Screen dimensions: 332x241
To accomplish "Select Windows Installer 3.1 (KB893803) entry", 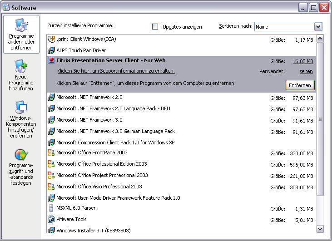I will (x=181, y=230).
